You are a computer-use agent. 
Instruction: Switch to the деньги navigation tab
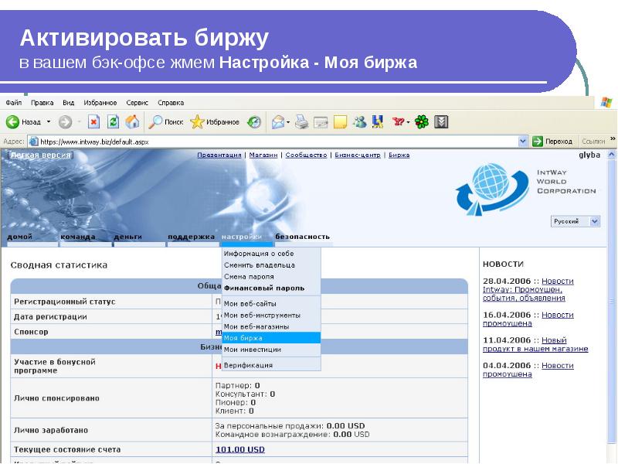click(x=128, y=237)
